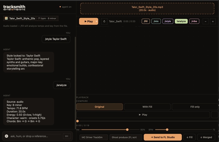Adjust the Vol slider handle
Viewport: 219px width, 142px height.
[x=127, y=130]
